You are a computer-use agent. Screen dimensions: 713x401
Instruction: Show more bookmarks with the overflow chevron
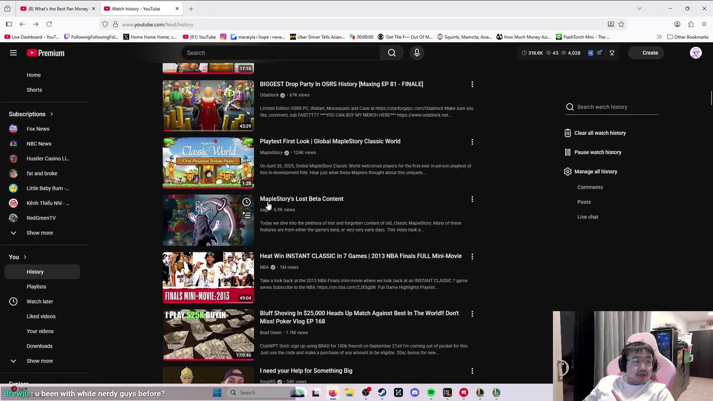(659, 37)
